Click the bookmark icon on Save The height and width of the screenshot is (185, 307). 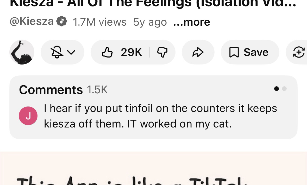(234, 52)
